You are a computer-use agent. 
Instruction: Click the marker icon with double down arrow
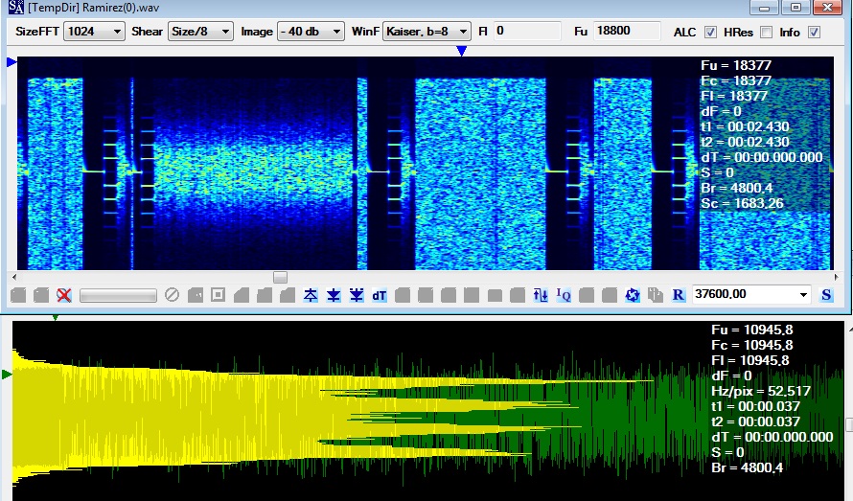pos(357,295)
